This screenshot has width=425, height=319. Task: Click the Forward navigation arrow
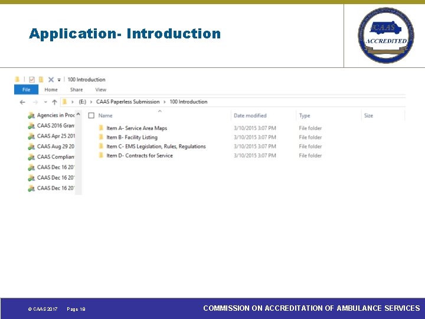pyautogui.click(x=35, y=102)
